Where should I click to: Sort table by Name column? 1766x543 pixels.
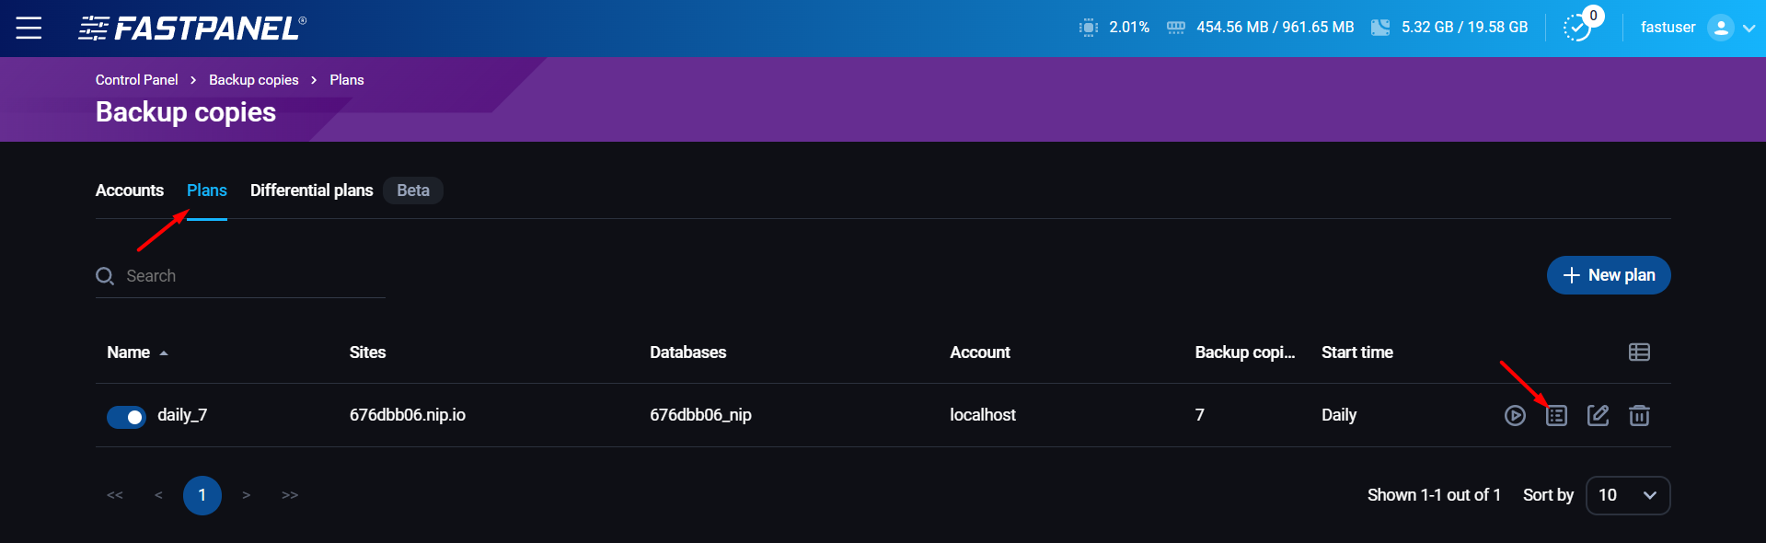point(129,352)
